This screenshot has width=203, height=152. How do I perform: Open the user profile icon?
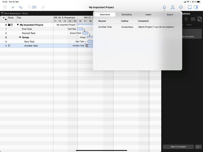coord(172,7)
